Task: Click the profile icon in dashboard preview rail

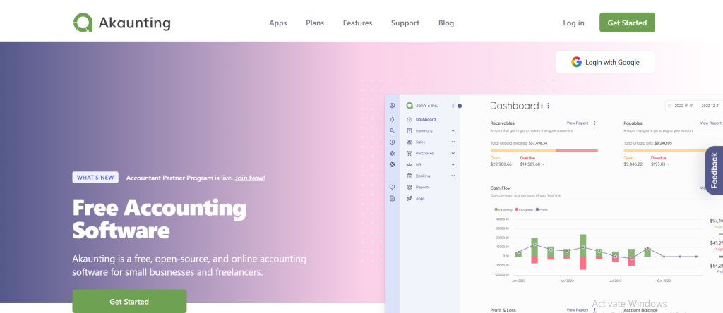Action: (x=393, y=106)
